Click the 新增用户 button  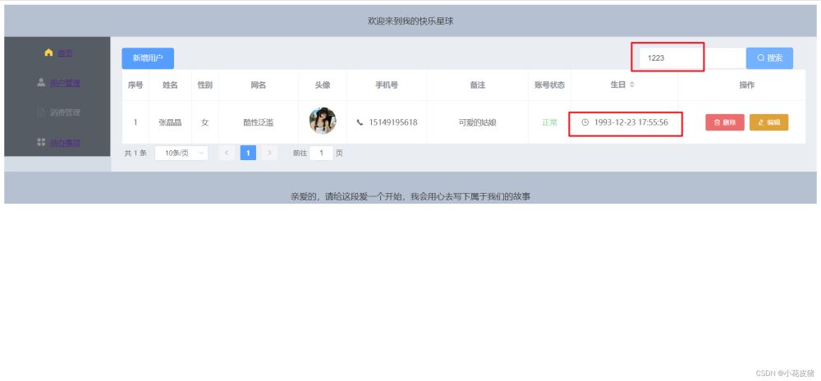click(x=148, y=58)
